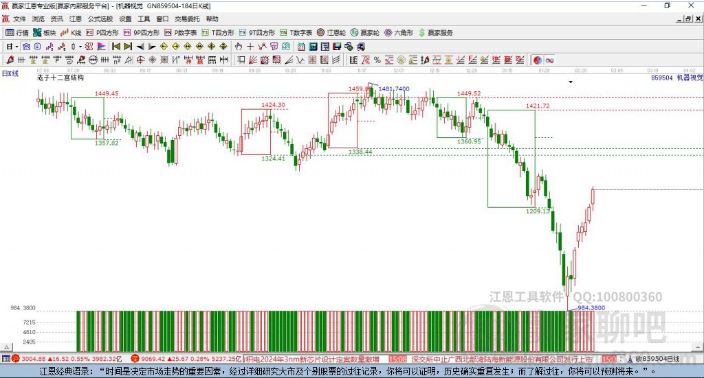Click the 1481.7400 high price label
The image size is (704, 378).
pyautogui.click(x=394, y=88)
